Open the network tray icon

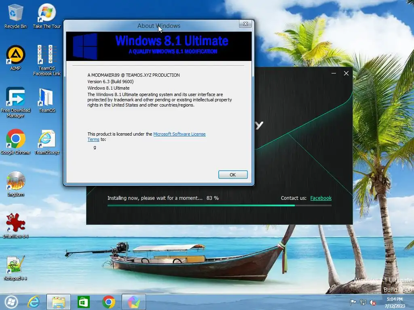point(363,302)
